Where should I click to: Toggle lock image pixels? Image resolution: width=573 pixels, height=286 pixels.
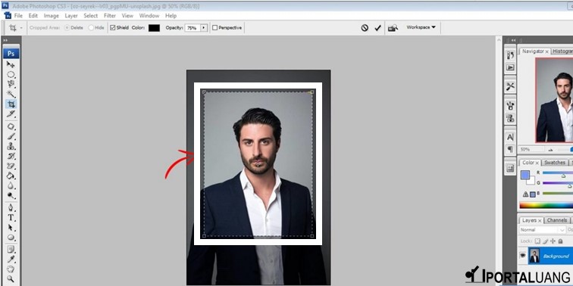click(545, 241)
